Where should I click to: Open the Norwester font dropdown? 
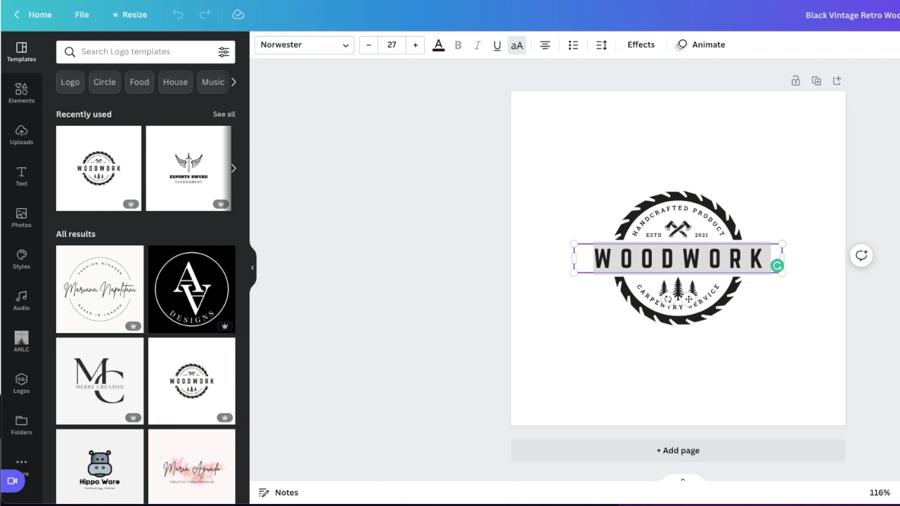(x=304, y=45)
